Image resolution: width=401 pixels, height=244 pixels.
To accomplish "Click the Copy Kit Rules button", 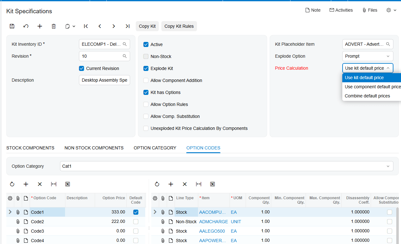I will coord(179,26).
